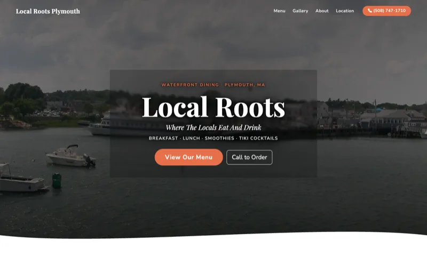Viewport: 427px width, 274px height.
Task: Click the Call to Order button
Action: pyautogui.click(x=249, y=157)
